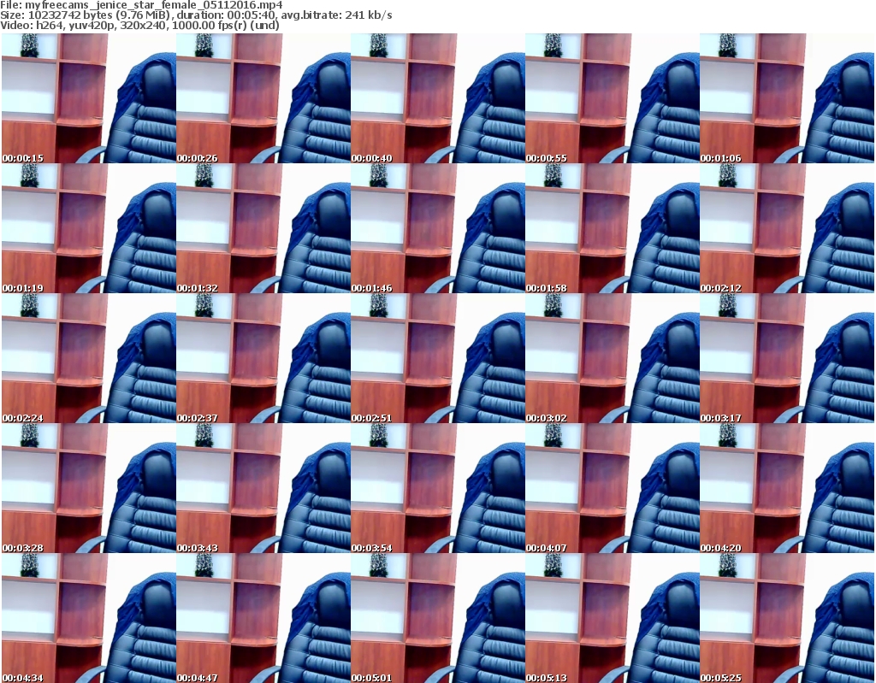Click the 'Video: h264, yuv420p' header line
This screenshot has height=683, width=876.
(139, 25)
